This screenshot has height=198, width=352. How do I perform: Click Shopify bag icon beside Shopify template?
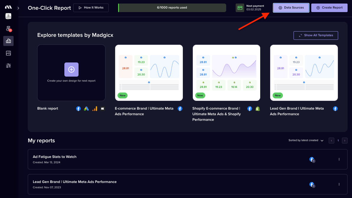pyautogui.click(x=258, y=109)
